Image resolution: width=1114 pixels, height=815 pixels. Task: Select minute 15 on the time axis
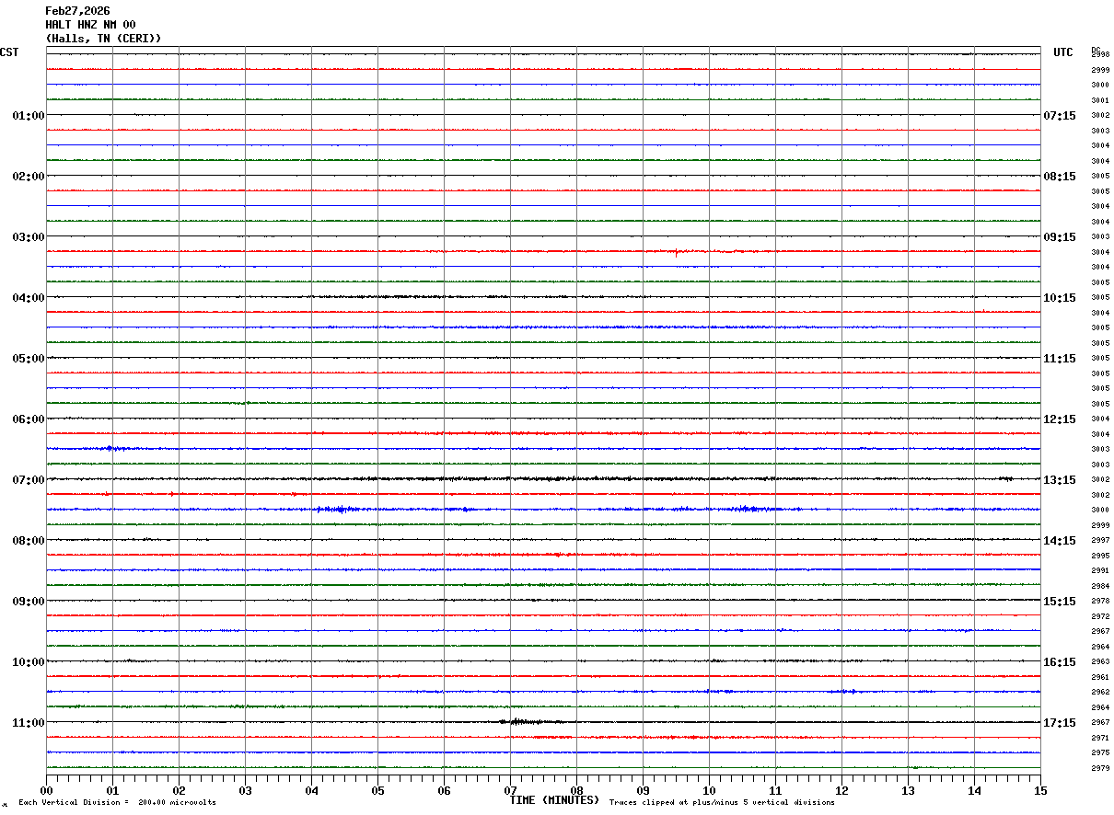pyautogui.click(x=1040, y=790)
